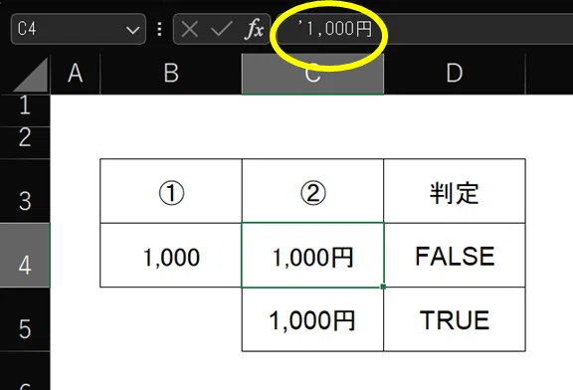Click the three-dot formula bar handle
This screenshot has height=390, width=573.
click(159, 29)
